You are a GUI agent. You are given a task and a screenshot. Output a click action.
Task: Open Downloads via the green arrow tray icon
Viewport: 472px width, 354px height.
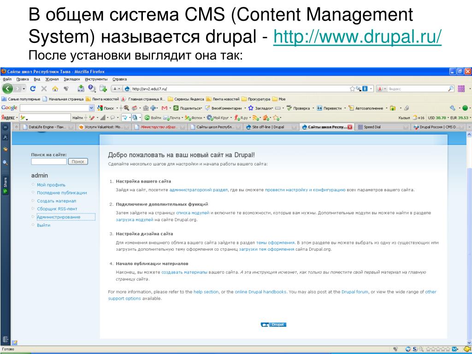81,88
